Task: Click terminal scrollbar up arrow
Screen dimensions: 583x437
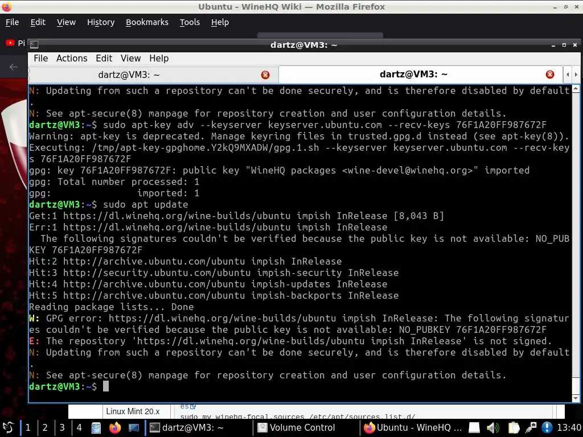Action: (576, 89)
